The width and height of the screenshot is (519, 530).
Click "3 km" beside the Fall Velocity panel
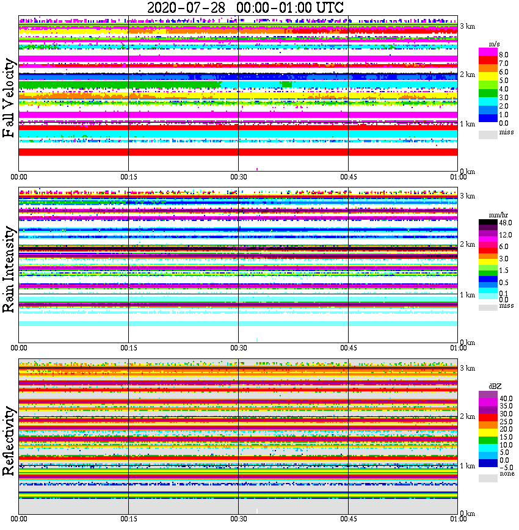coord(468,26)
